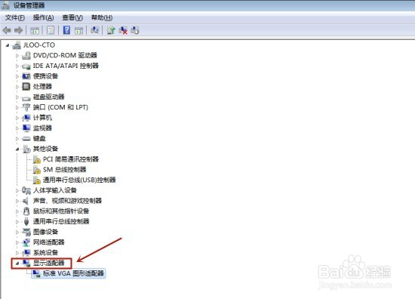Click the 处理器 chip icon
Image resolution: width=415 pixels, height=299 pixels.
[x=26, y=86]
